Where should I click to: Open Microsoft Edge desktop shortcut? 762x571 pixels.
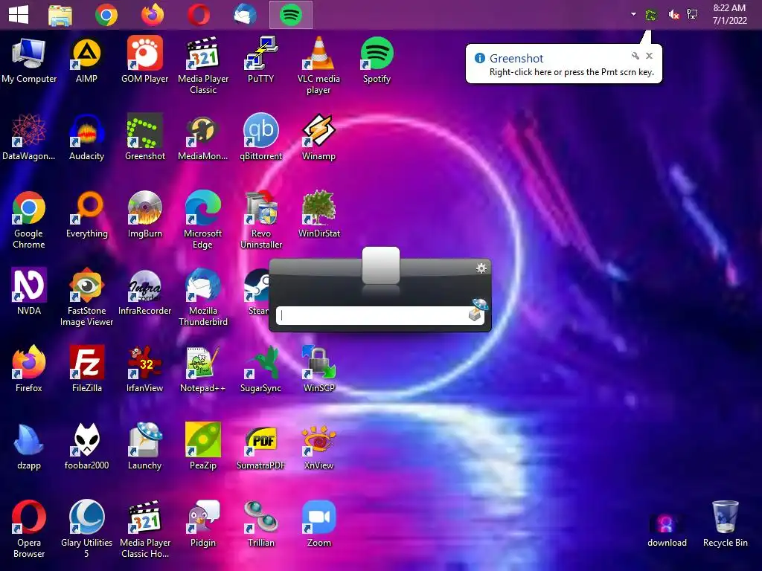(203, 220)
